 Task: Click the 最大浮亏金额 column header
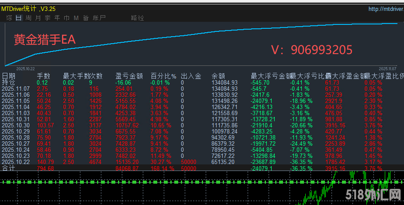tap(271, 76)
